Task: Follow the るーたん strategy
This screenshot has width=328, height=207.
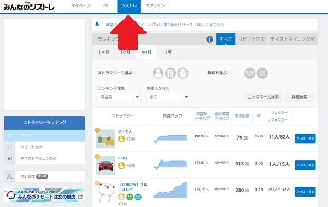Action: point(305,139)
